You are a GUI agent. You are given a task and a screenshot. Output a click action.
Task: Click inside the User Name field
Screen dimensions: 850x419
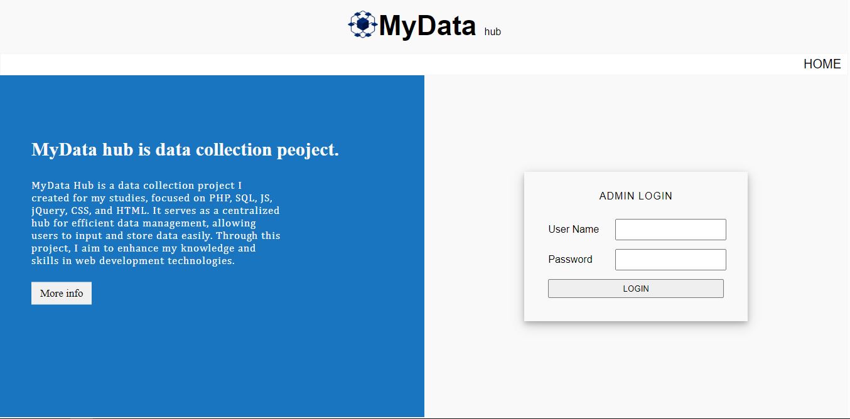point(670,229)
